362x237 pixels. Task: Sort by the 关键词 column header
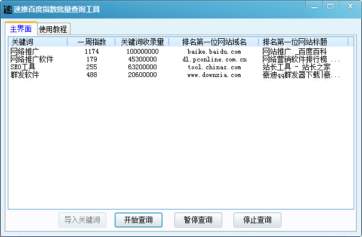pyautogui.click(x=38, y=42)
